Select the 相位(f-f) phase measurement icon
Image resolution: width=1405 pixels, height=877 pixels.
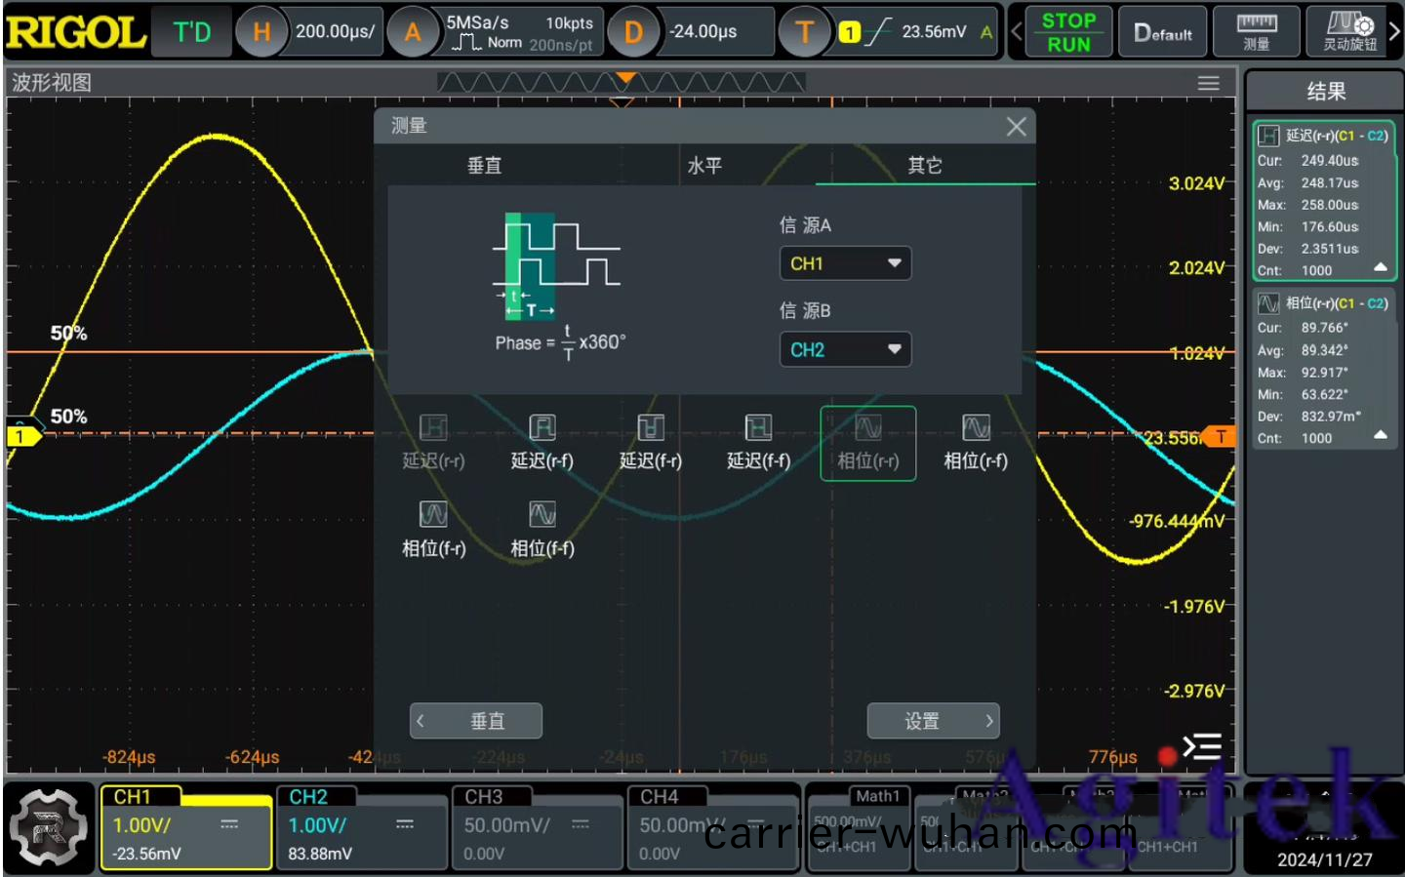[542, 529]
